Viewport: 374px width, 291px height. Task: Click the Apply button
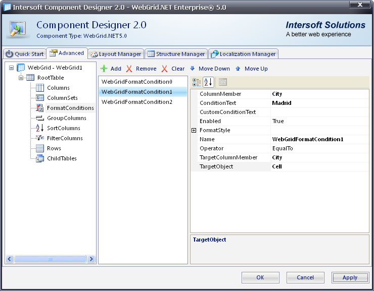click(350, 277)
